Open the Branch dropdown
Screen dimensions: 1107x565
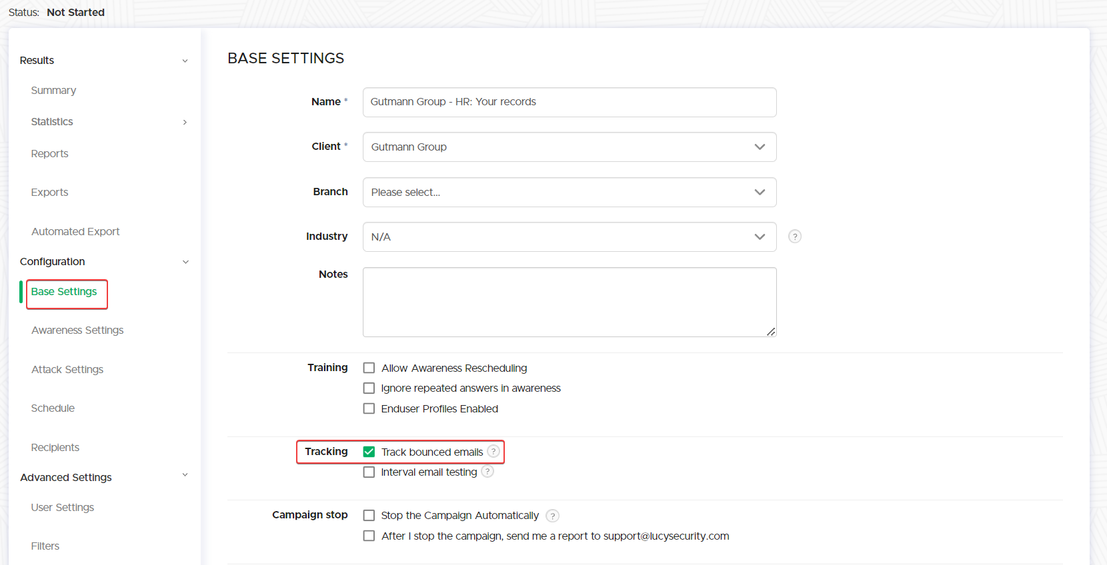[569, 193]
